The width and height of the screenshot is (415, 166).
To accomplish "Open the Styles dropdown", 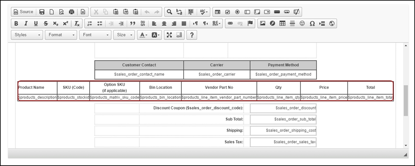I will pos(27,35).
